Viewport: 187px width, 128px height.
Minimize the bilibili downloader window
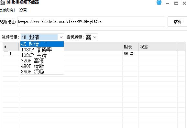click(x=168, y=3)
